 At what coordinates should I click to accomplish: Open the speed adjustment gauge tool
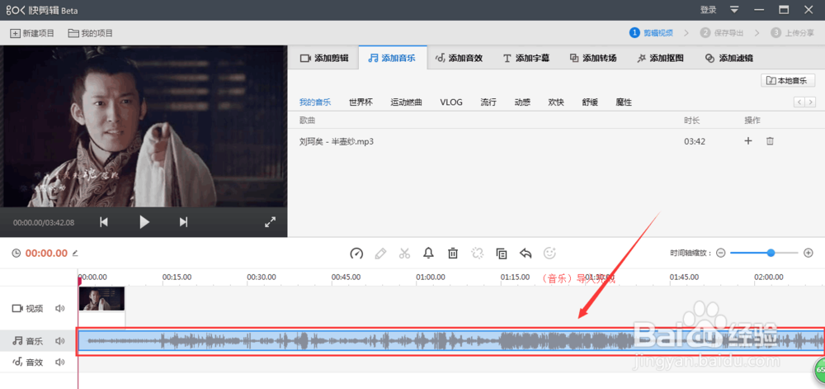[x=356, y=254]
